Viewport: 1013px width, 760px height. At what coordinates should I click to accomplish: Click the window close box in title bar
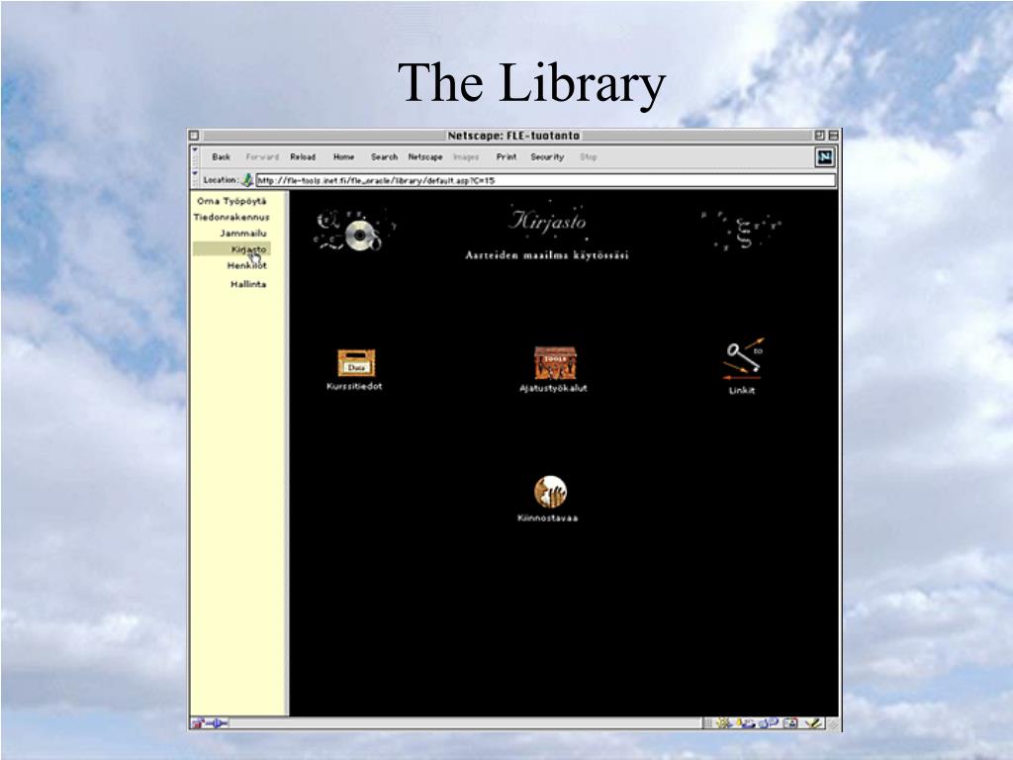(x=194, y=136)
